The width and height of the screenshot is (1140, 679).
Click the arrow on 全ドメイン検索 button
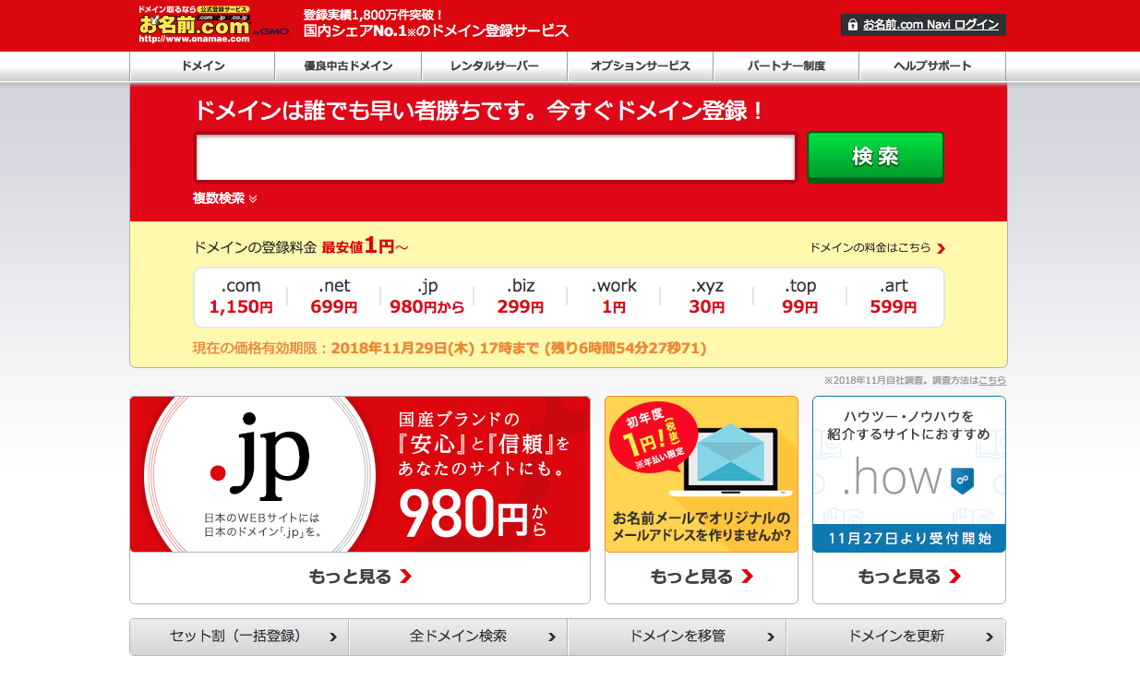552,637
